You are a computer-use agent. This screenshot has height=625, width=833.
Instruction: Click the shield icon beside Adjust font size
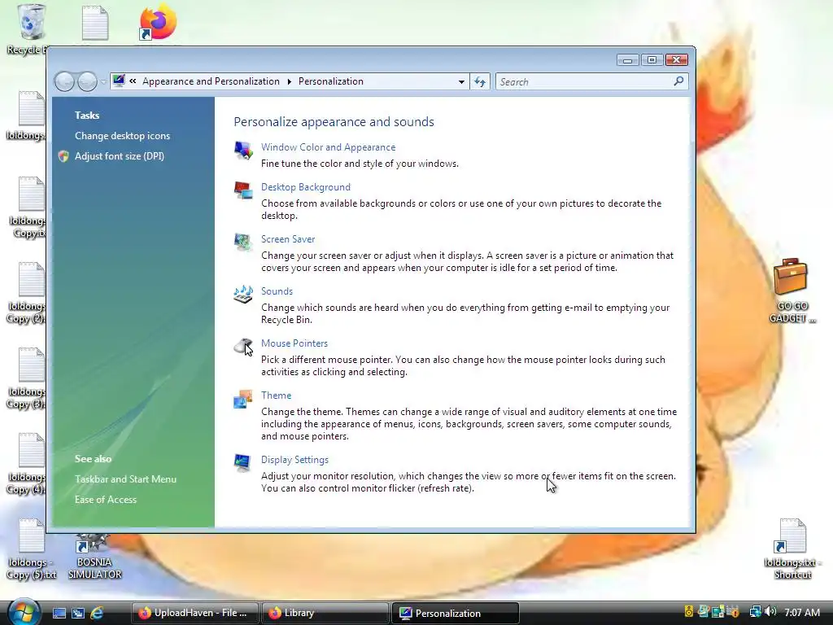(x=63, y=156)
